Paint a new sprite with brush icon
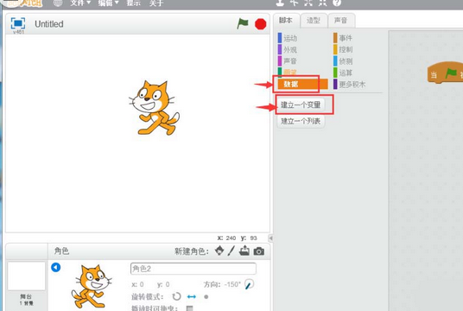This screenshot has height=311, width=463. click(x=231, y=251)
